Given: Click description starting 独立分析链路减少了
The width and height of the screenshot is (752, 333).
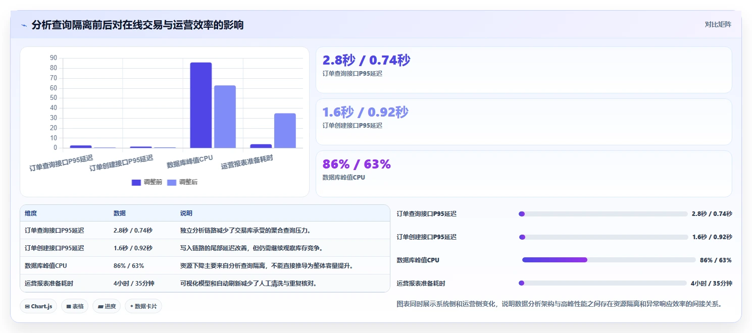Looking at the screenshot, I should [x=246, y=231].
